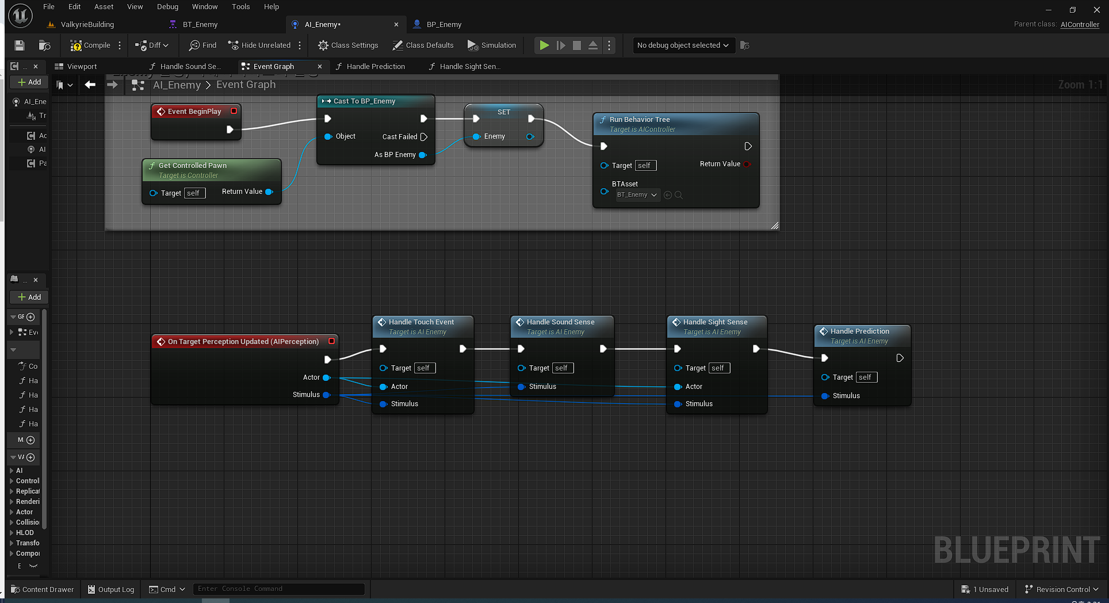1109x603 pixels.
Task: Open the File menu
Action: pos(49,7)
